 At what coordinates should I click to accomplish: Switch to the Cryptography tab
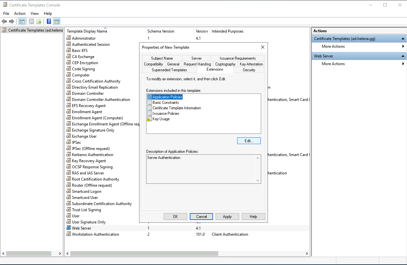[225, 64]
